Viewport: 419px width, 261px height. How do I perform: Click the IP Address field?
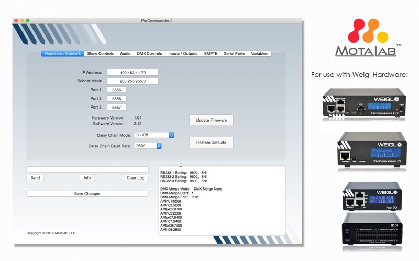coord(133,73)
